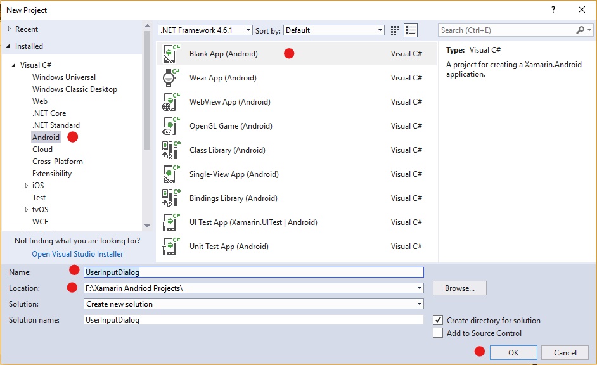Choose the WebView App (Android) globe icon
This screenshot has height=365, width=597.
171,102
